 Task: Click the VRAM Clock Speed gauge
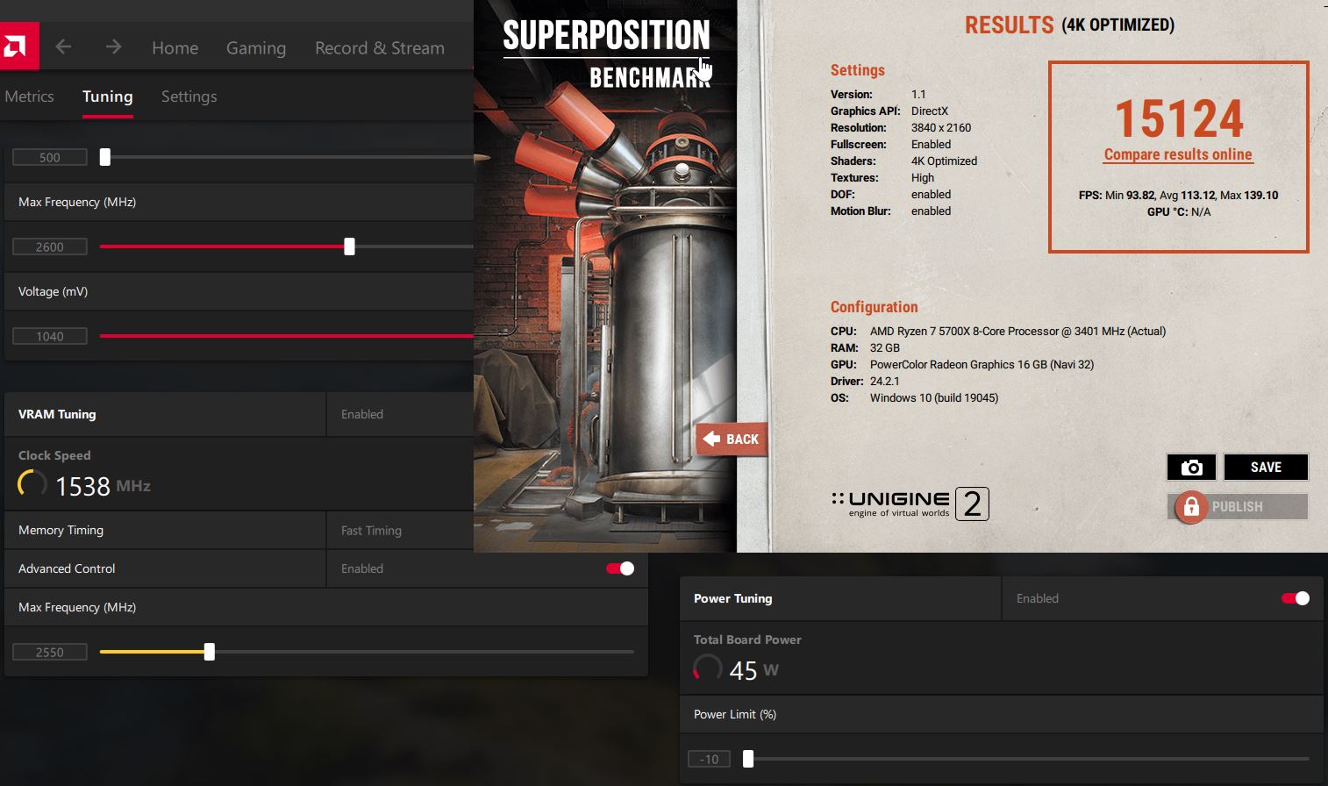(32, 484)
